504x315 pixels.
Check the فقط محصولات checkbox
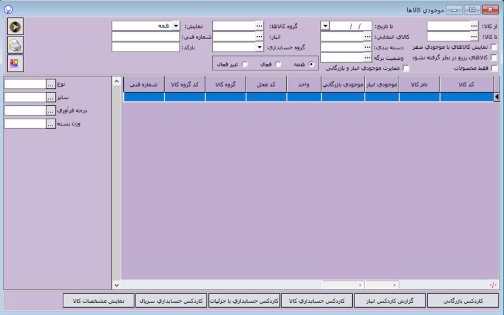pyautogui.click(x=493, y=68)
